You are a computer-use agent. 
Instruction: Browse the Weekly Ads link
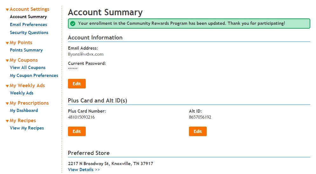click(22, 93)
